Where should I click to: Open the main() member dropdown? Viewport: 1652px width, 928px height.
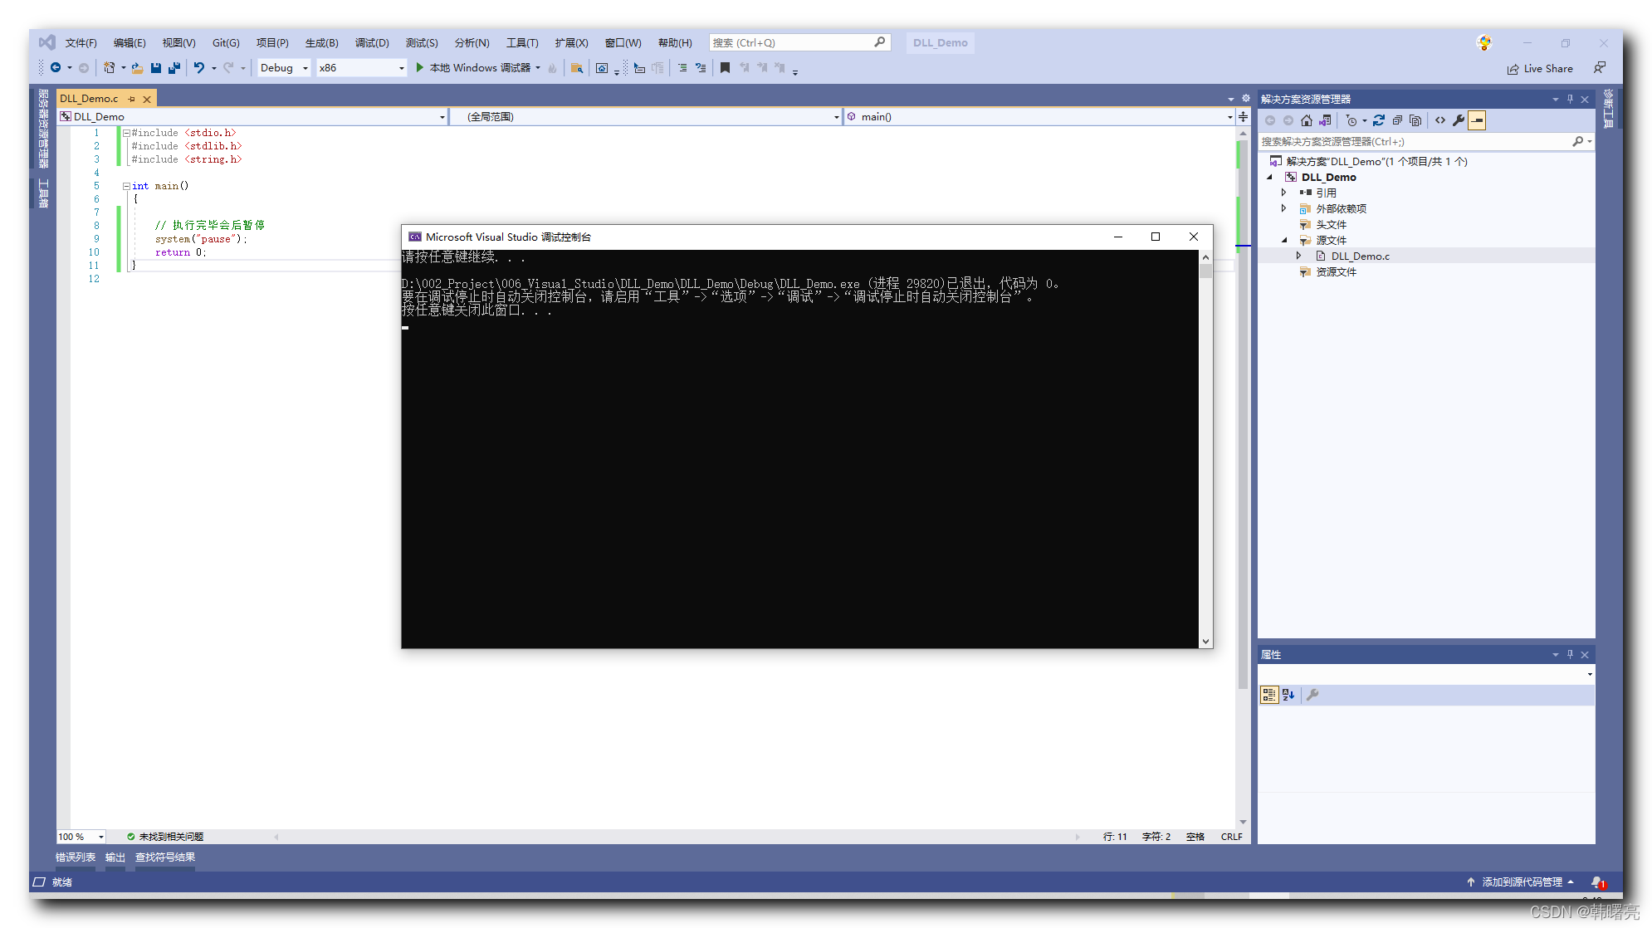click(x=1229, y=117)
